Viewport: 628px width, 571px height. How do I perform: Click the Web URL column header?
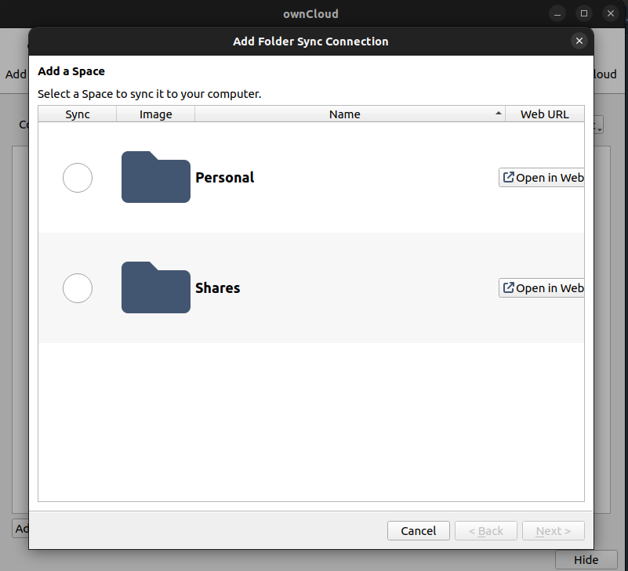544,114
